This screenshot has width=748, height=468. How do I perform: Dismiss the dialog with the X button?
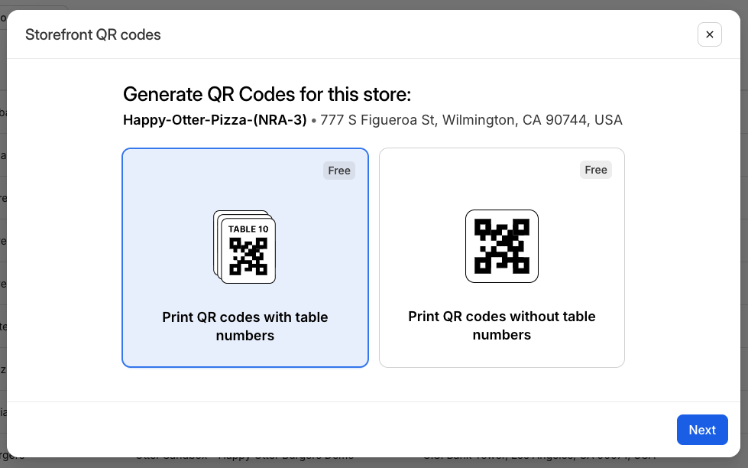710,34
